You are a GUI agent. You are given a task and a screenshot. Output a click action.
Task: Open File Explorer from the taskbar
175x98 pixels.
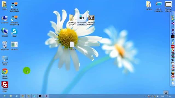(11, 96)
